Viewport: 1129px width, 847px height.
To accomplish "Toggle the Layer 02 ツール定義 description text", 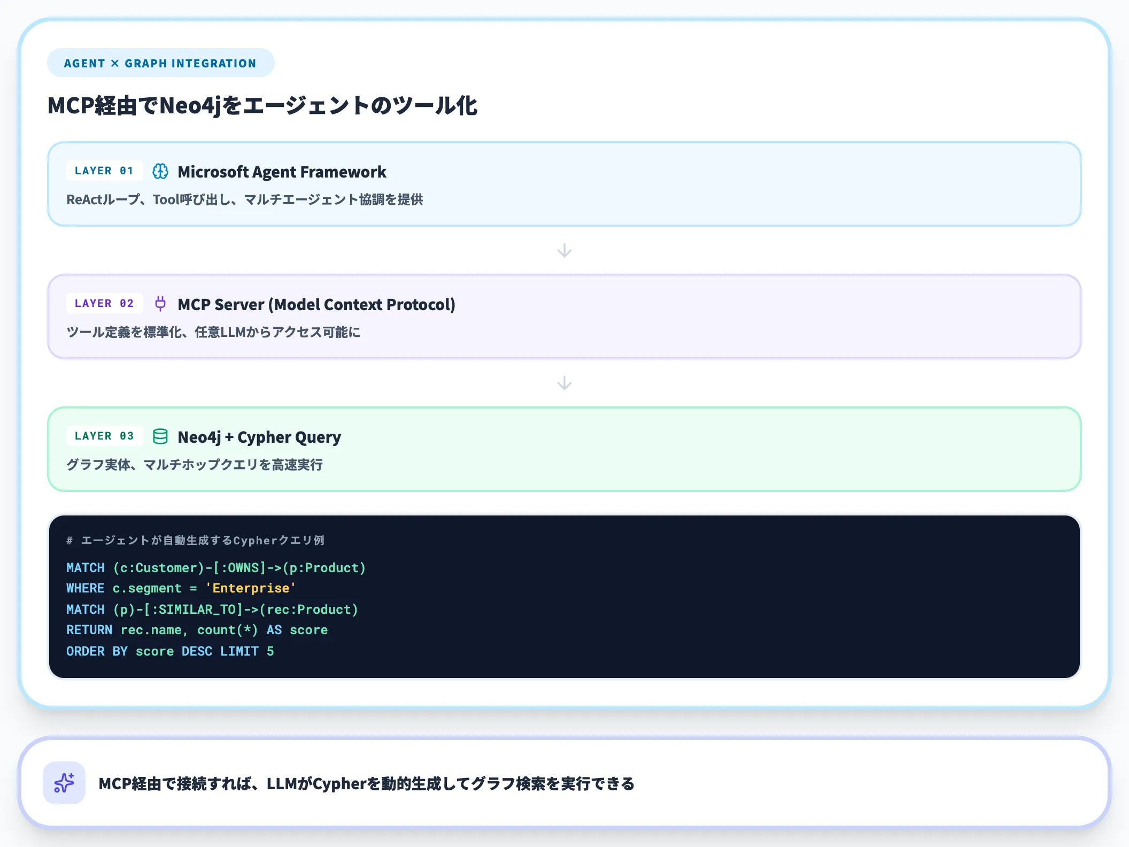I will (x=213, y=332).
